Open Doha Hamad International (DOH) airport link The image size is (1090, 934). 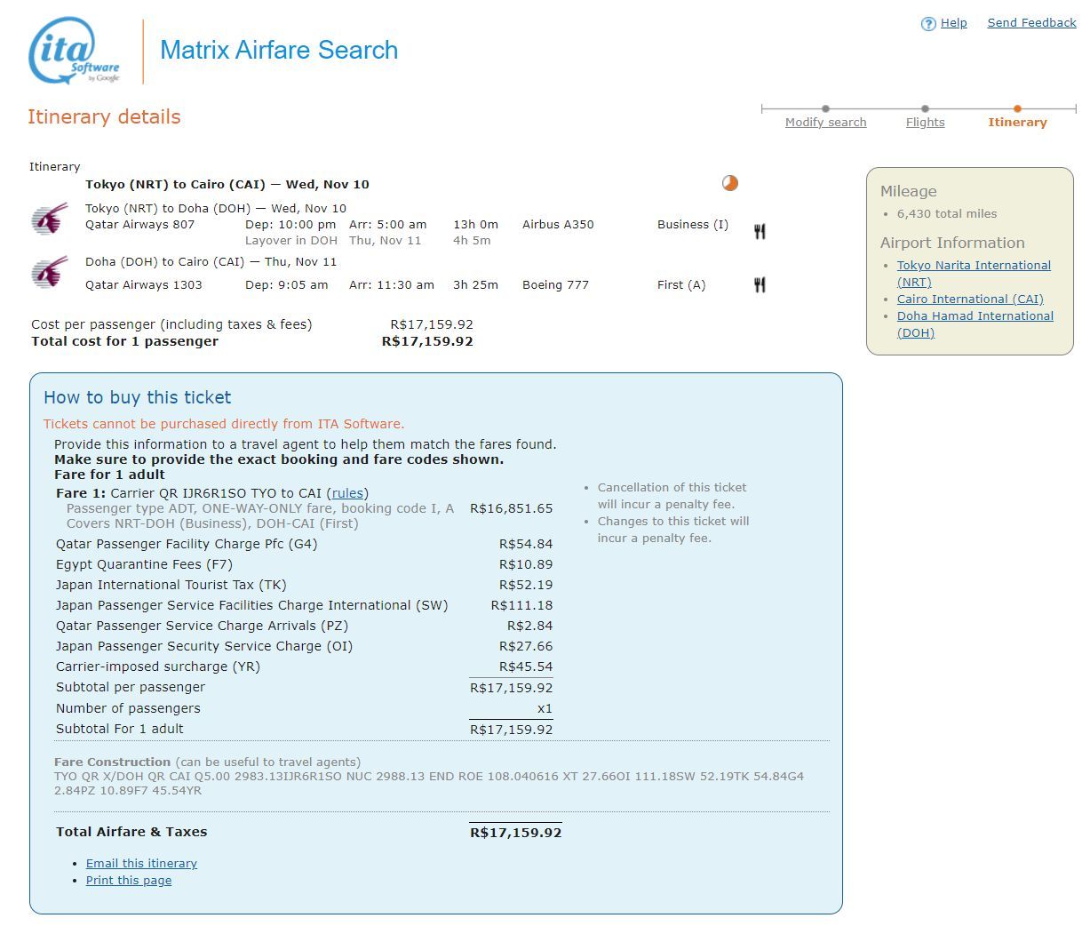(975, 324)
